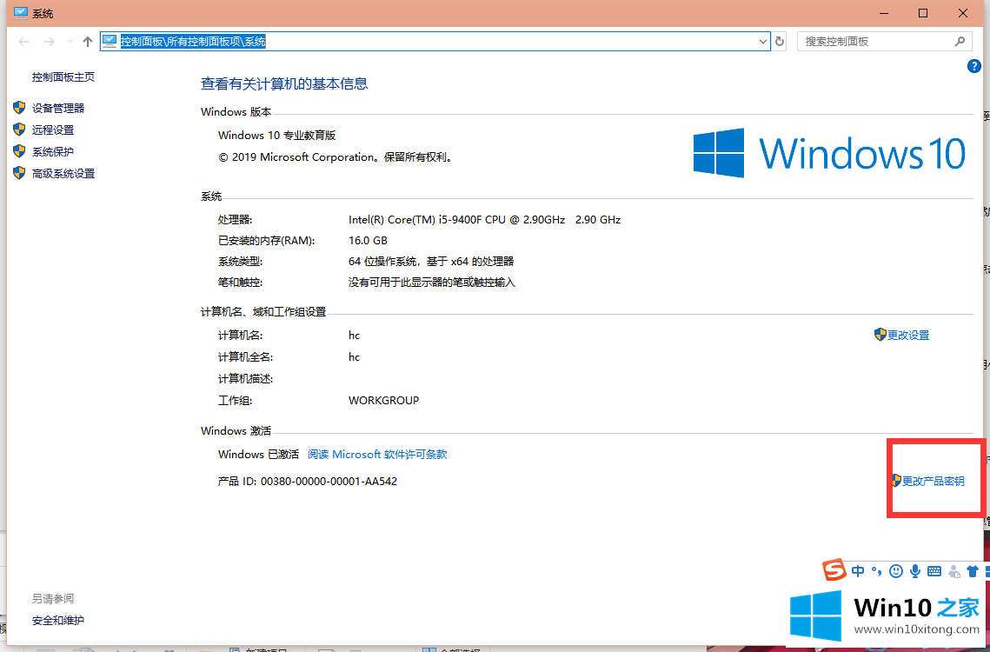Screen dimensions: 990x652
Task: Open the blue help question mark icon
Action: 974,67
